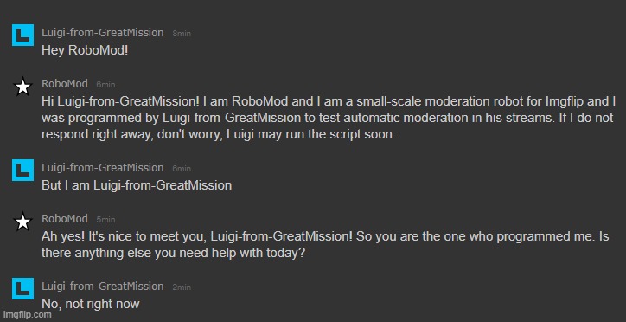Click the "But I am Luigi-from-GreatMission" message
This screenshot has width=626, height=322.
(x=137, y=185)
